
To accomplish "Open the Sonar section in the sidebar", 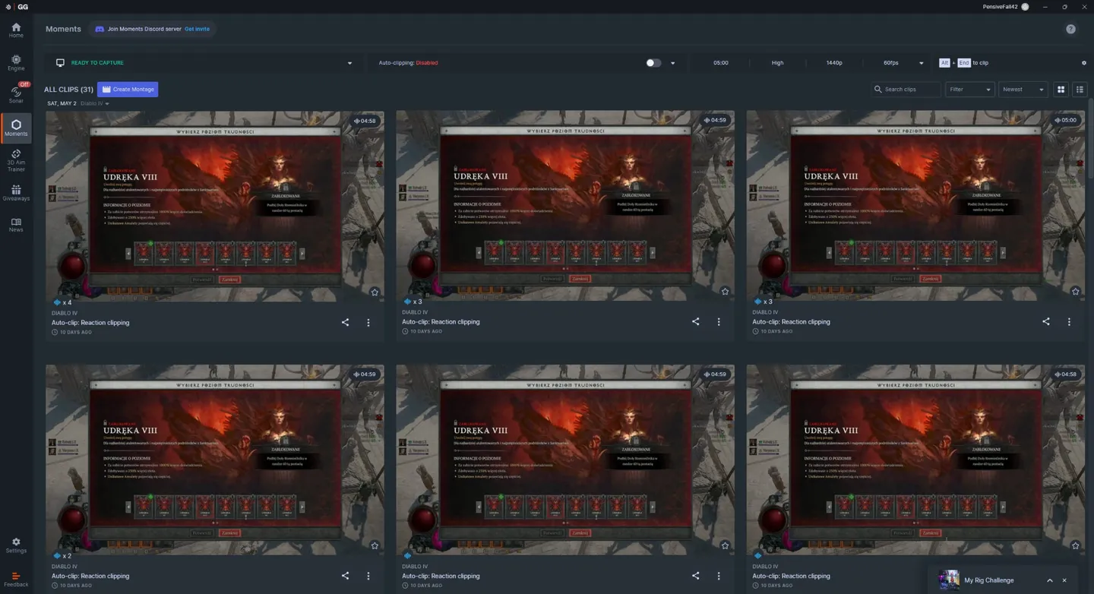I will (16, 95).
